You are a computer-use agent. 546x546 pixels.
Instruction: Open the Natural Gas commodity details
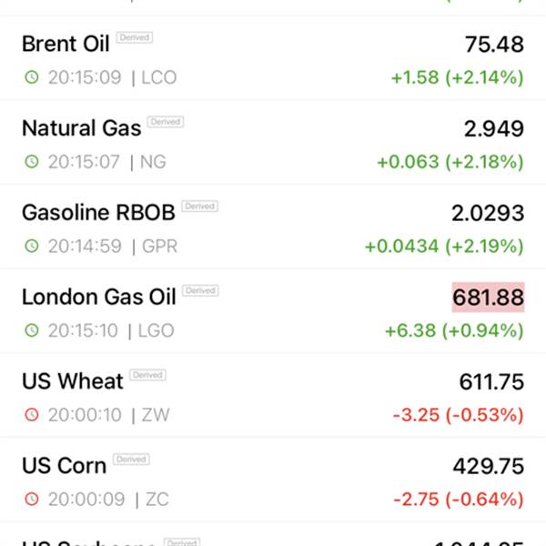coord(273,143)
